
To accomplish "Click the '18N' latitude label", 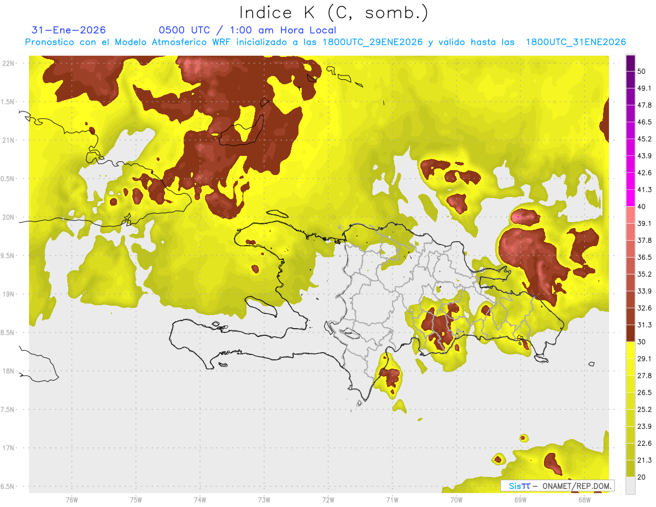I will tap(9, 371).
